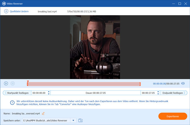Increase end time with up arrow
This screenshot has height=125, width=190.
click(158, 92)
